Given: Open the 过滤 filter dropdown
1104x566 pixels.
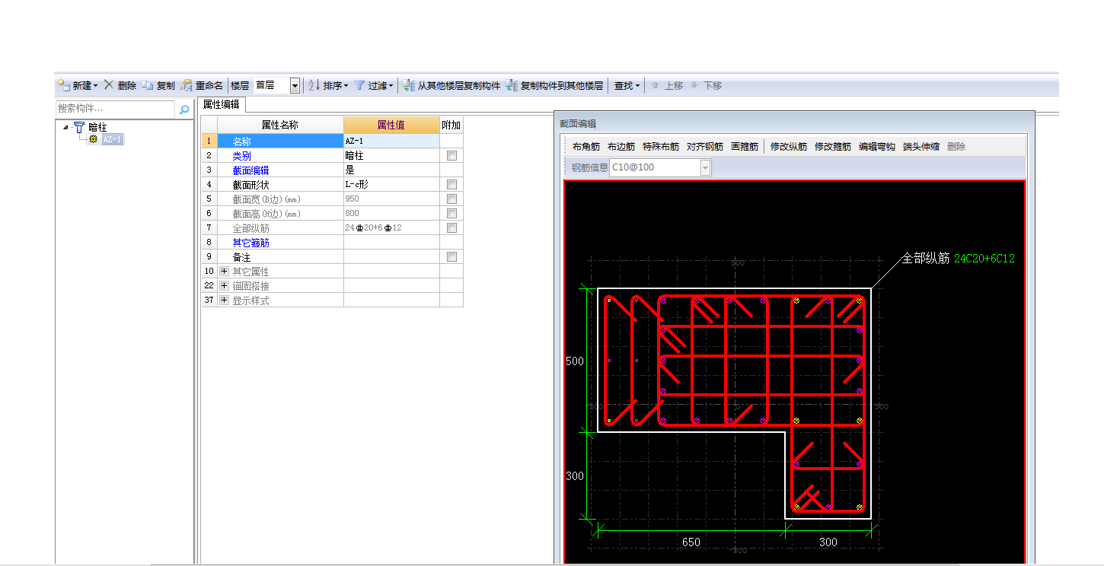Looking at the screenshot, I should pos(374,86).
